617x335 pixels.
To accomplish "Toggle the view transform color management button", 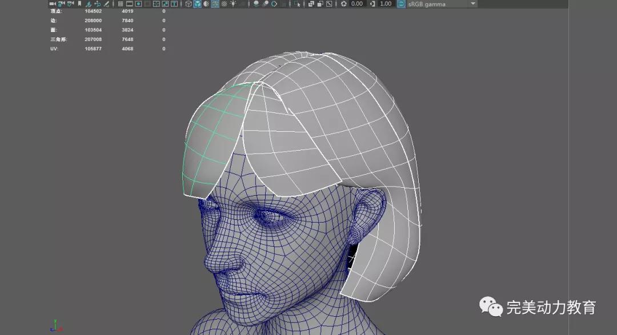I will (x=400, y=3).
